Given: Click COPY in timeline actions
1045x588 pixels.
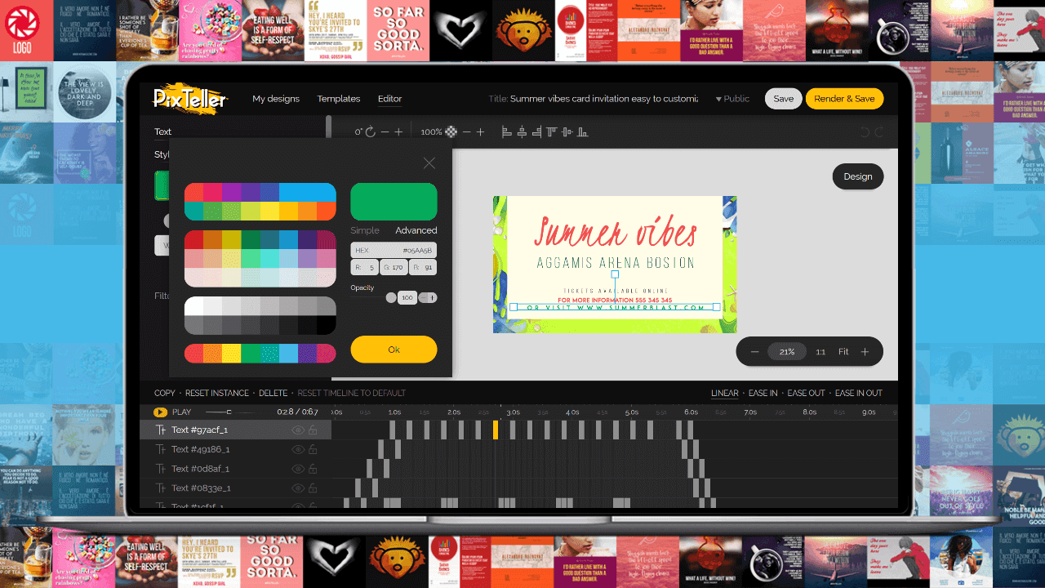Looking at the screenshot, I should pyautogui.click(x=165, y=394).
